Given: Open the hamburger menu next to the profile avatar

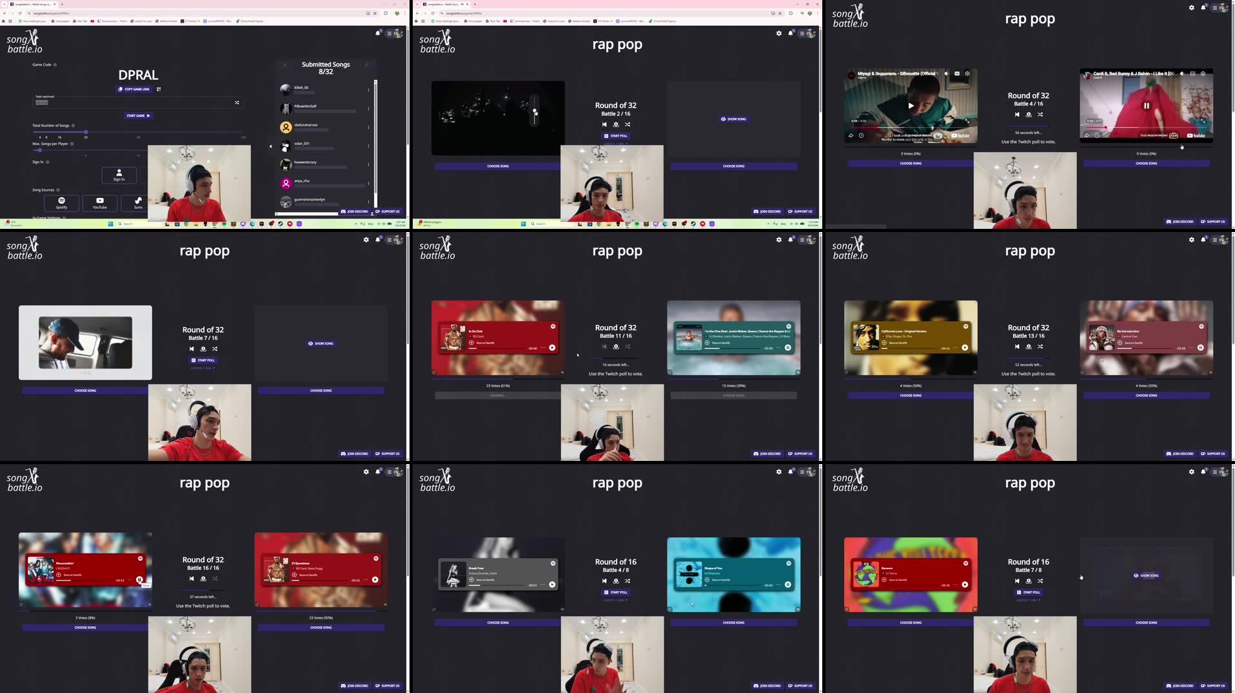Looking at the screenshot, I should click(x=801, y=33).
